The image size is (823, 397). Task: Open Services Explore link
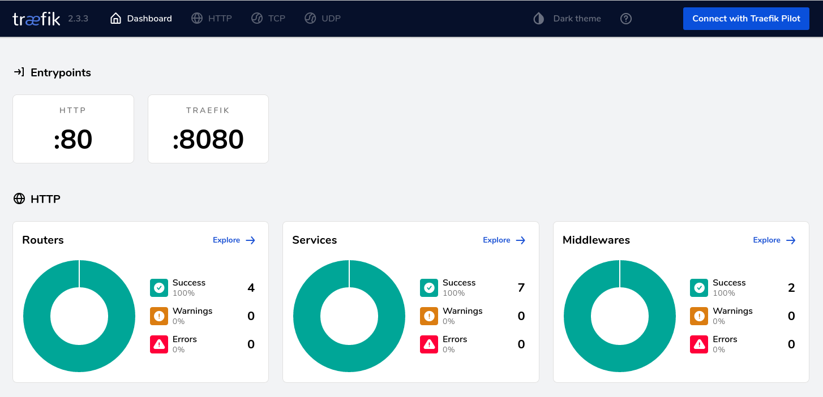(x=504, y=240)
